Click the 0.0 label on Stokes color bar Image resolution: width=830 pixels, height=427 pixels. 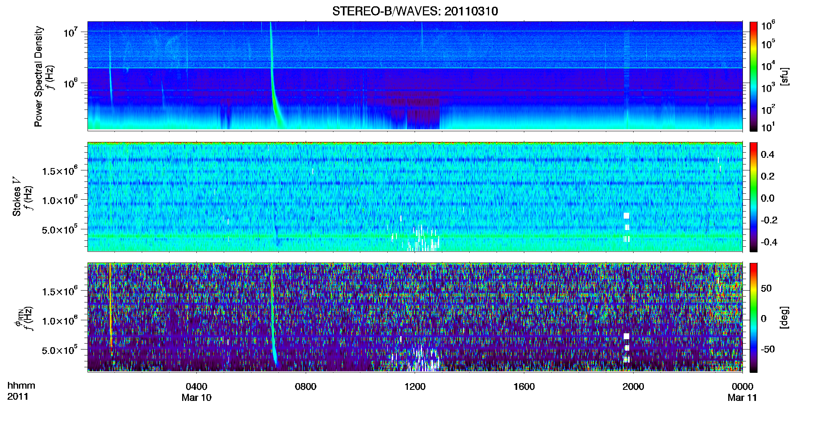click(x=767, y=198)
